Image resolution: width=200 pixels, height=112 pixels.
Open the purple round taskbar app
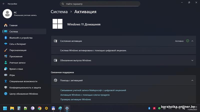(33, 108)
